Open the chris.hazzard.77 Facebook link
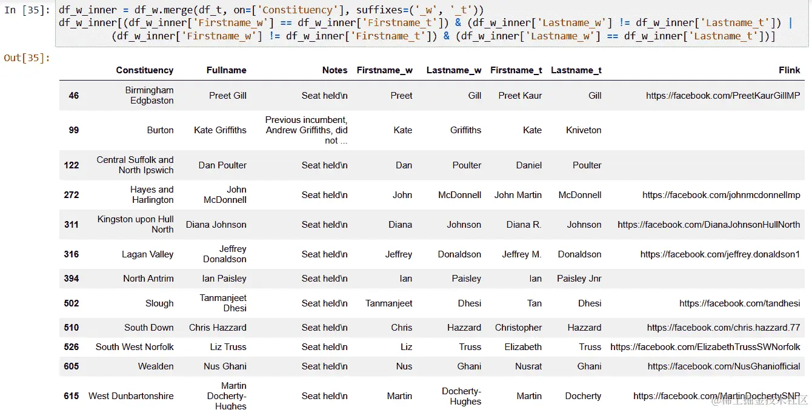This screenshot has height=410, width=812. pos(724,328)
